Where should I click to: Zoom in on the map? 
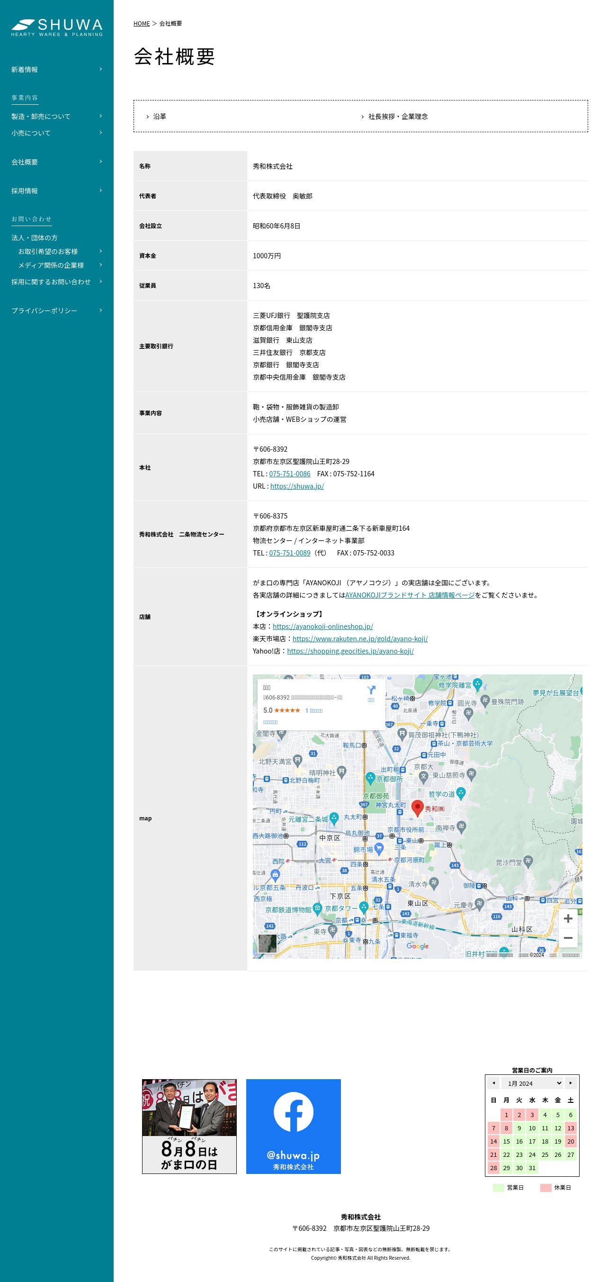coord(568,918)
